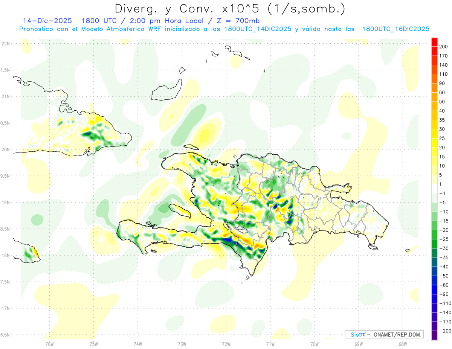Click the '60' value on the positive scale
452x349 pixels.
(442, 93)
